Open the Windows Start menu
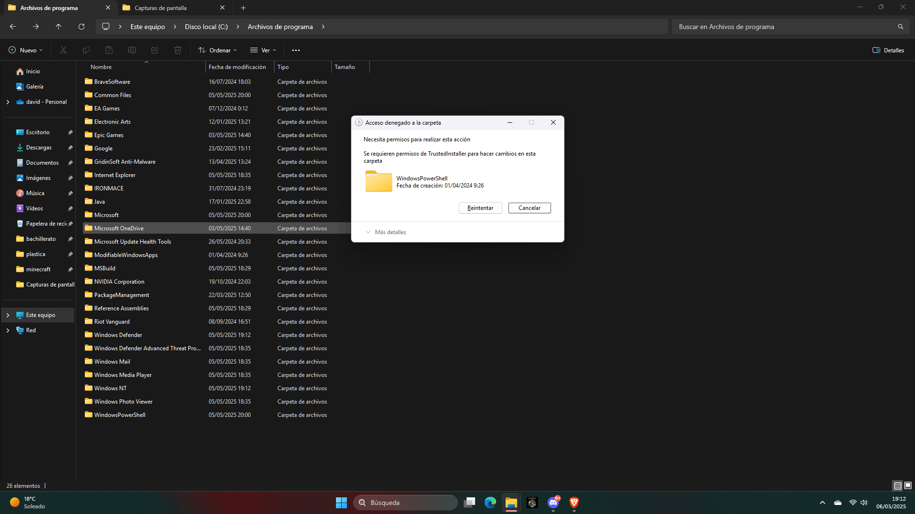The height and width of the screenshot is (514, 915). 341,503
